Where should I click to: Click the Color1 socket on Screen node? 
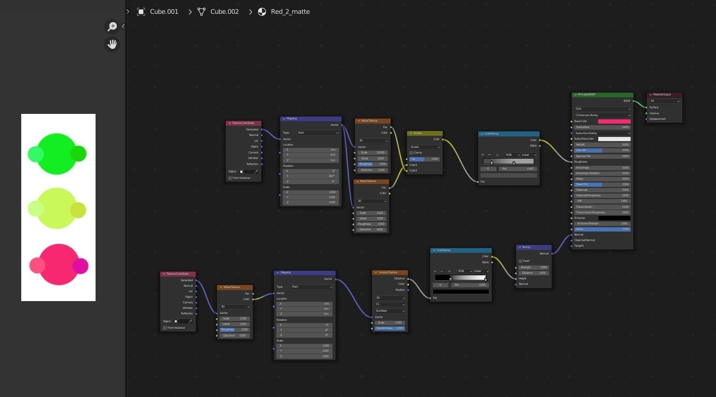[x=407, y=165]
